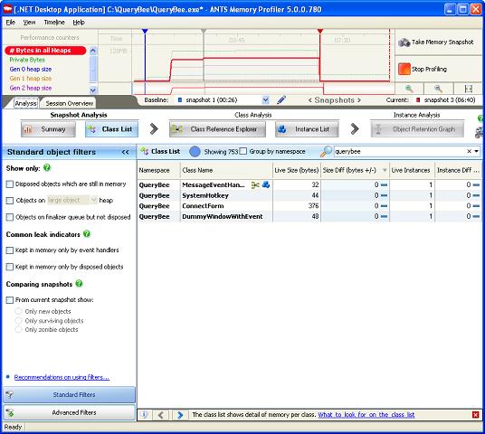The width and height of the screenshot is (485, 434).
Task: Select the ConnectForm class row
Action: pyautogui.click(x=309, y=206)
